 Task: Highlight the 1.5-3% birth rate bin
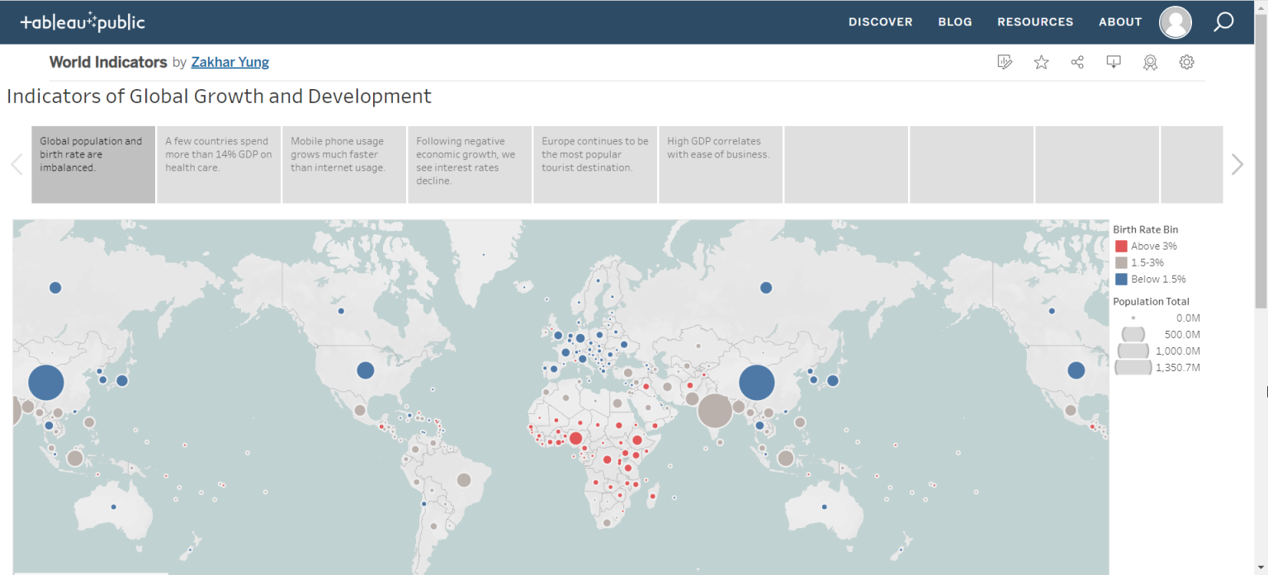point(1121,262)
